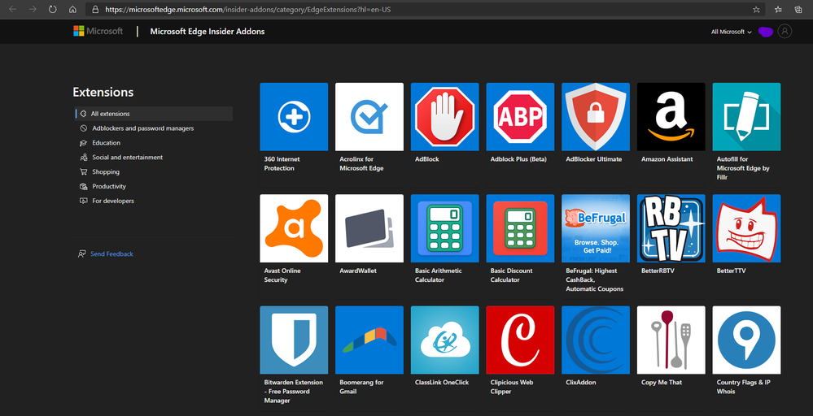
Task: Open the AwardWallet name link
Action: [358, 271]
